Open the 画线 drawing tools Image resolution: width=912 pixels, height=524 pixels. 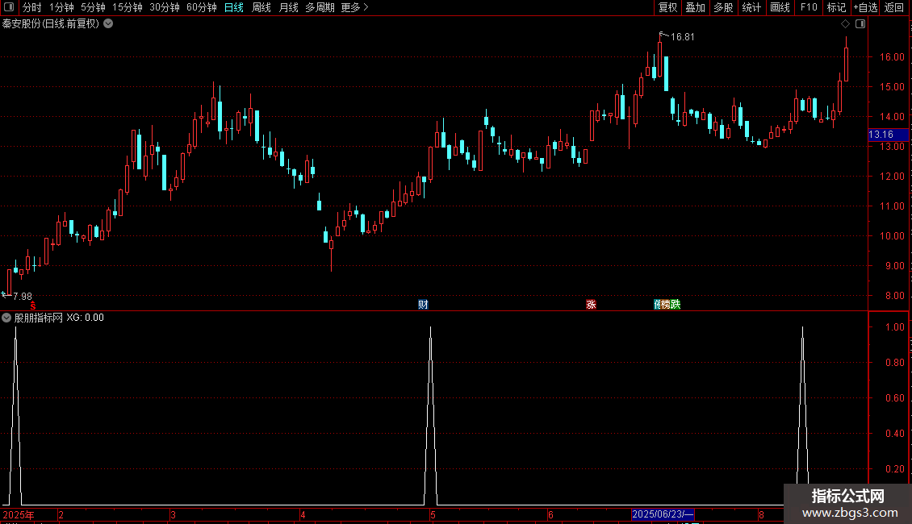[x=780, y=7]
